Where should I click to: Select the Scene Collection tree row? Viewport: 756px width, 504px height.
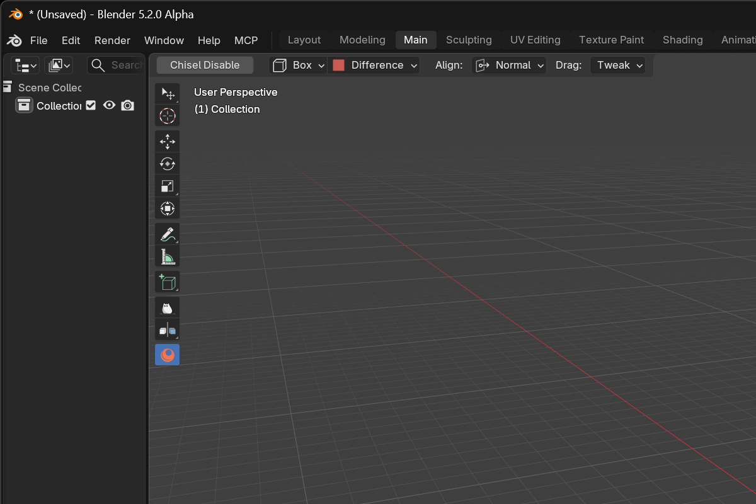(x=73, y=87)
